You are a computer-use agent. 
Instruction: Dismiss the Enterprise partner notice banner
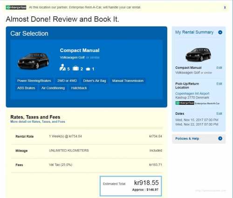point(225,7)
